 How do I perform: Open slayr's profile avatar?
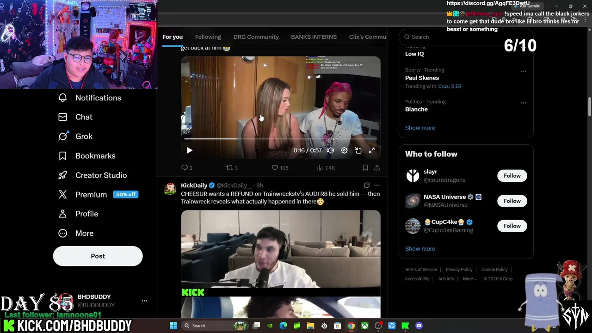pyautogui.click(x=413, y=176)
